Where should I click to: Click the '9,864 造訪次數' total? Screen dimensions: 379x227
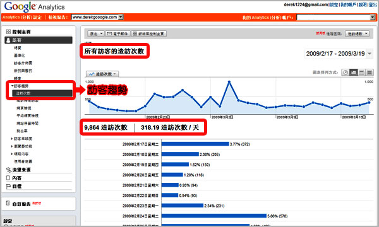(x=105, y=127)
